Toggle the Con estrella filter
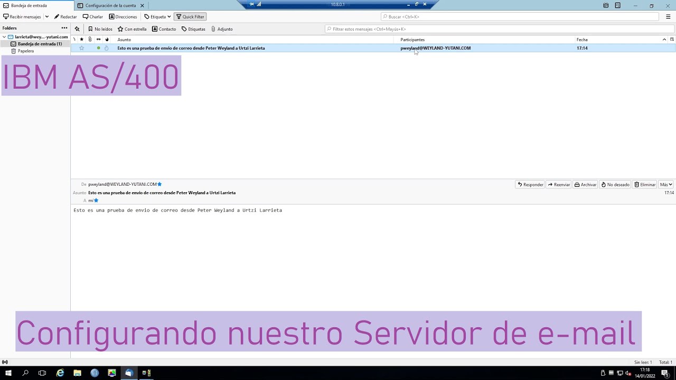Viewport: 676px width, 380px height. tap(132, 29)
